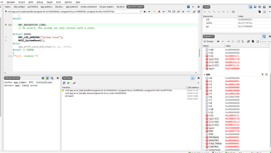The image size is (271, 153).
Task: Click the Step Into icon in editor toolbar
Action: [169, 11]
